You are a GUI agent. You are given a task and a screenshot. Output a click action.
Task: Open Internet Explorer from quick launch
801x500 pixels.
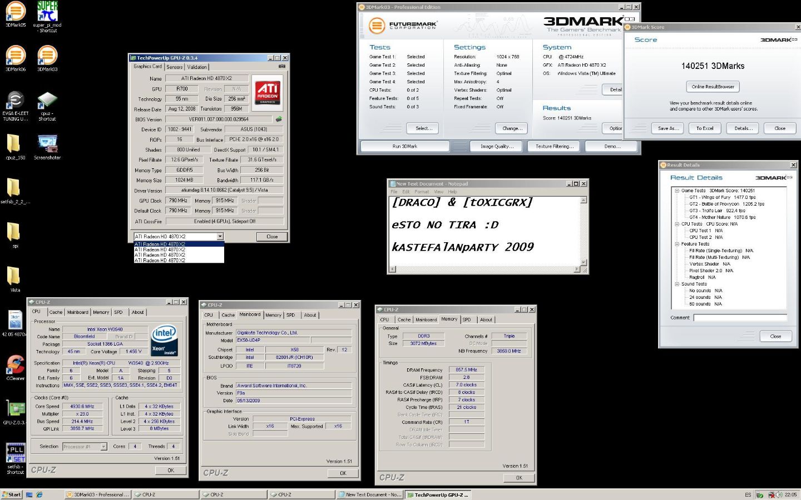[x=41, y=494]
